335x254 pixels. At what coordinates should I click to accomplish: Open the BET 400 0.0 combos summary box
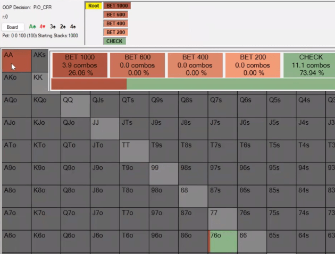(x=195, y=65)
